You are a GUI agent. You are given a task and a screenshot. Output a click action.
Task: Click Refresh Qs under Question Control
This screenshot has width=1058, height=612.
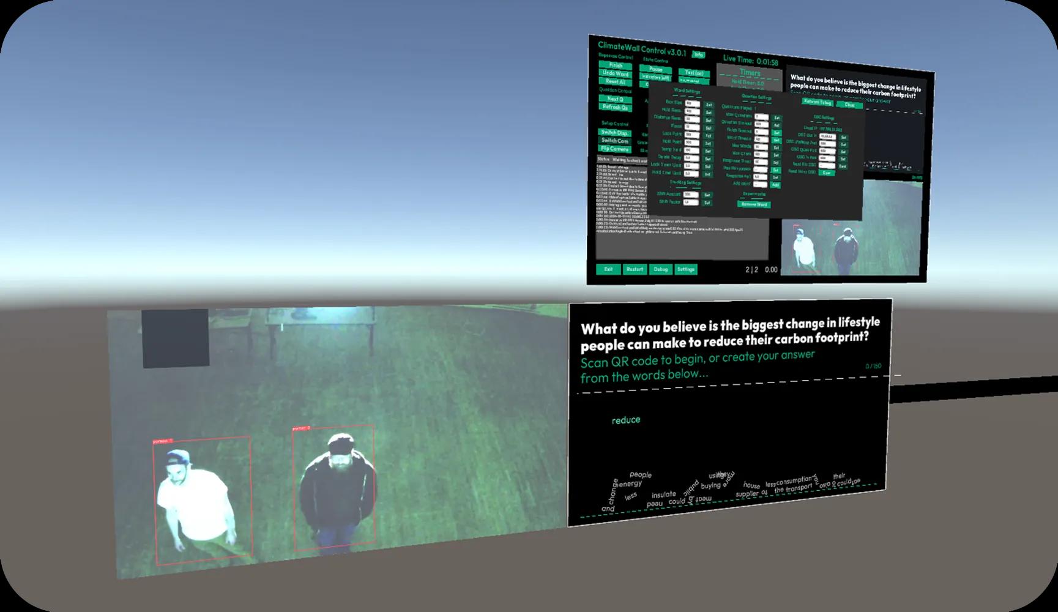pos(616,108)
